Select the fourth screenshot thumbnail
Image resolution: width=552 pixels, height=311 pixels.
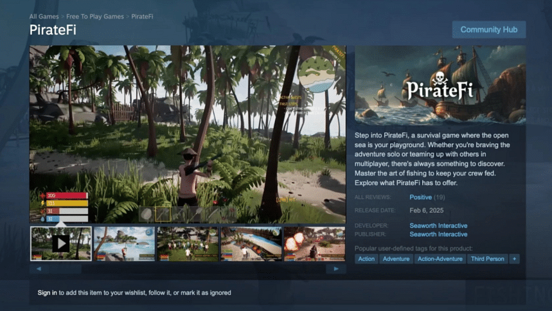251,244
